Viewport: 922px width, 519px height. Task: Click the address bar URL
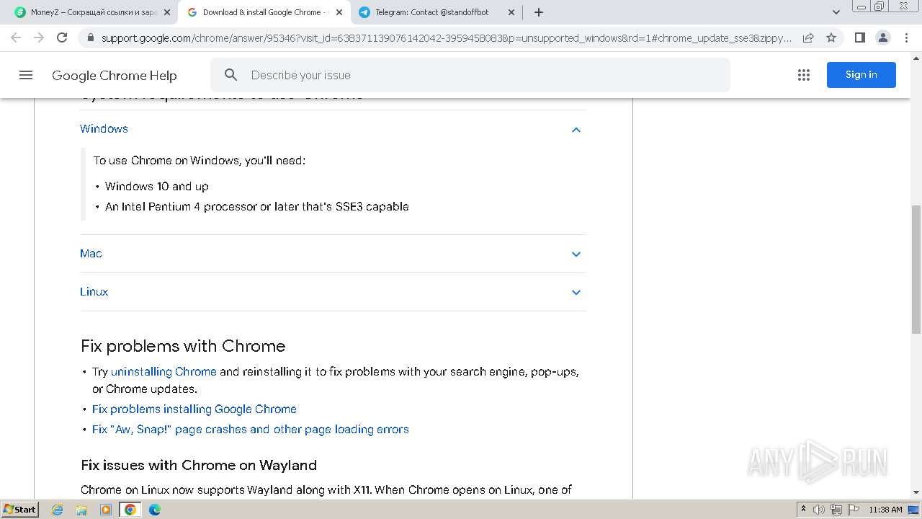tap(447, 37)
